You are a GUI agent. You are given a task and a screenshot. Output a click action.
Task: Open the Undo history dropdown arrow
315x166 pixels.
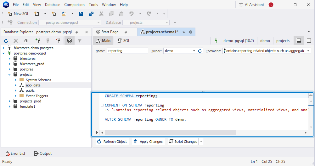point(140,14)
